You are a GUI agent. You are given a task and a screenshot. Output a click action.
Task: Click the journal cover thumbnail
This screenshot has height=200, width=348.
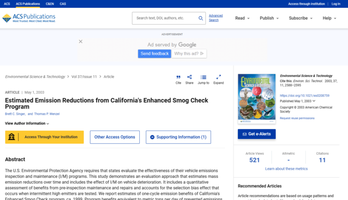tap(257, 98)
